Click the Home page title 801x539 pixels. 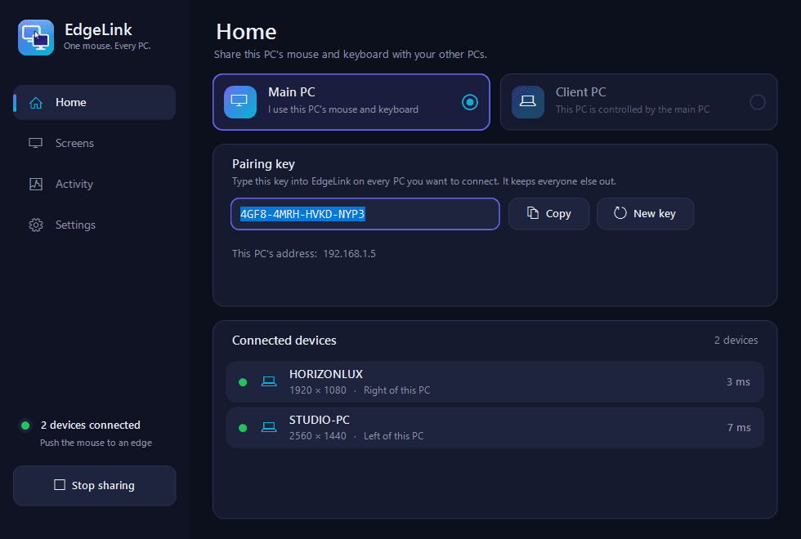tap(246, 32)
